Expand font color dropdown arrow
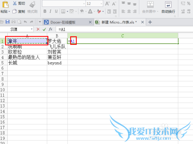 95,12
